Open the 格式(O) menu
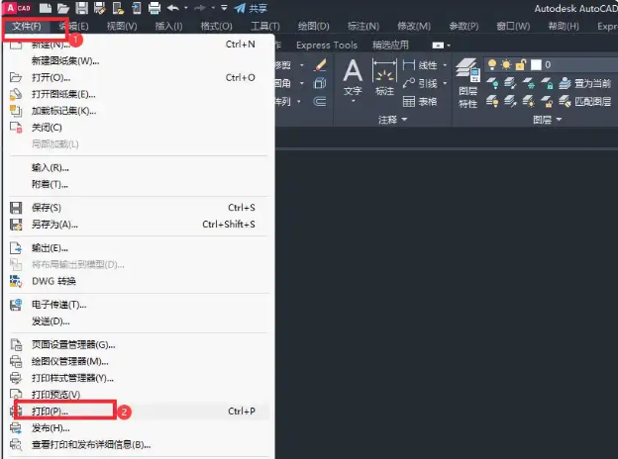 (216, 27)
